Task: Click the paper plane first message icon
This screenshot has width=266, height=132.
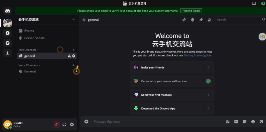Action: point(136,95)
